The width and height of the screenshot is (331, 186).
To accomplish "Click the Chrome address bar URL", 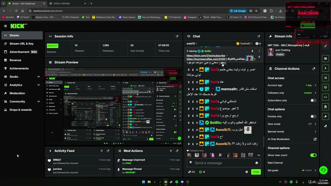I will (x=48, y=11).
